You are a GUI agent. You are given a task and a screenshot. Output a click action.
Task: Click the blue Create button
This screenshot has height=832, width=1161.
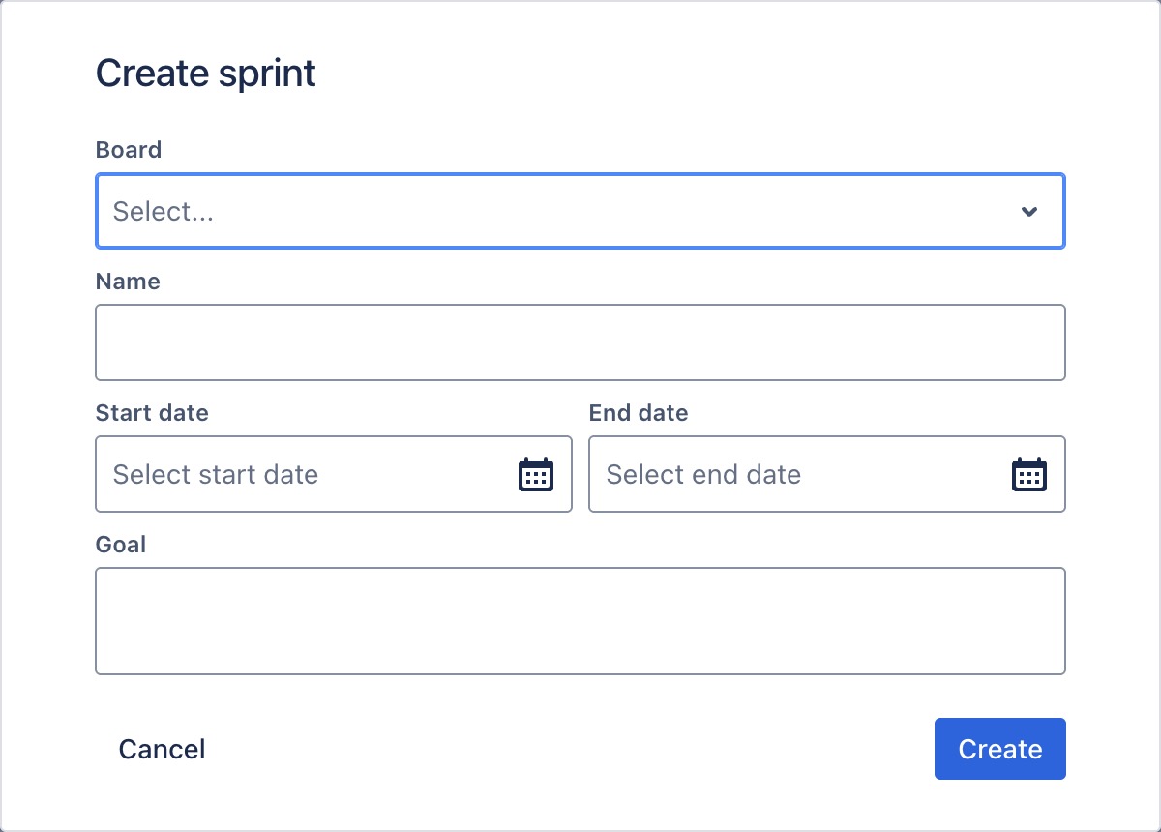[x=999, y=749]
